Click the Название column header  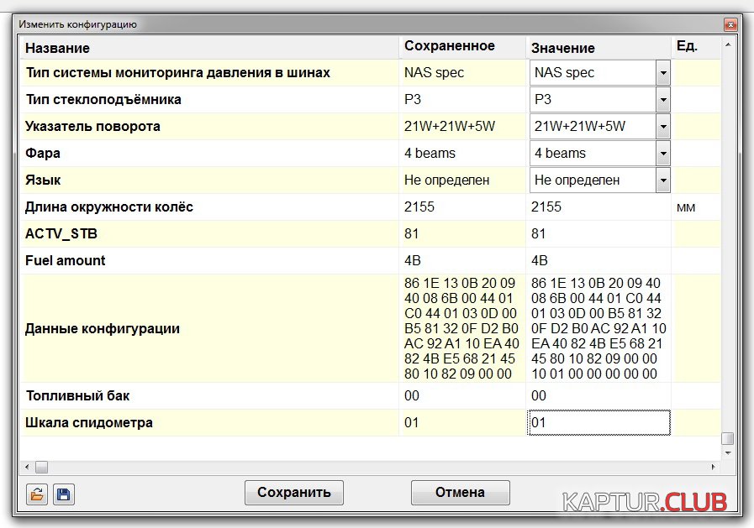[208, 48]
